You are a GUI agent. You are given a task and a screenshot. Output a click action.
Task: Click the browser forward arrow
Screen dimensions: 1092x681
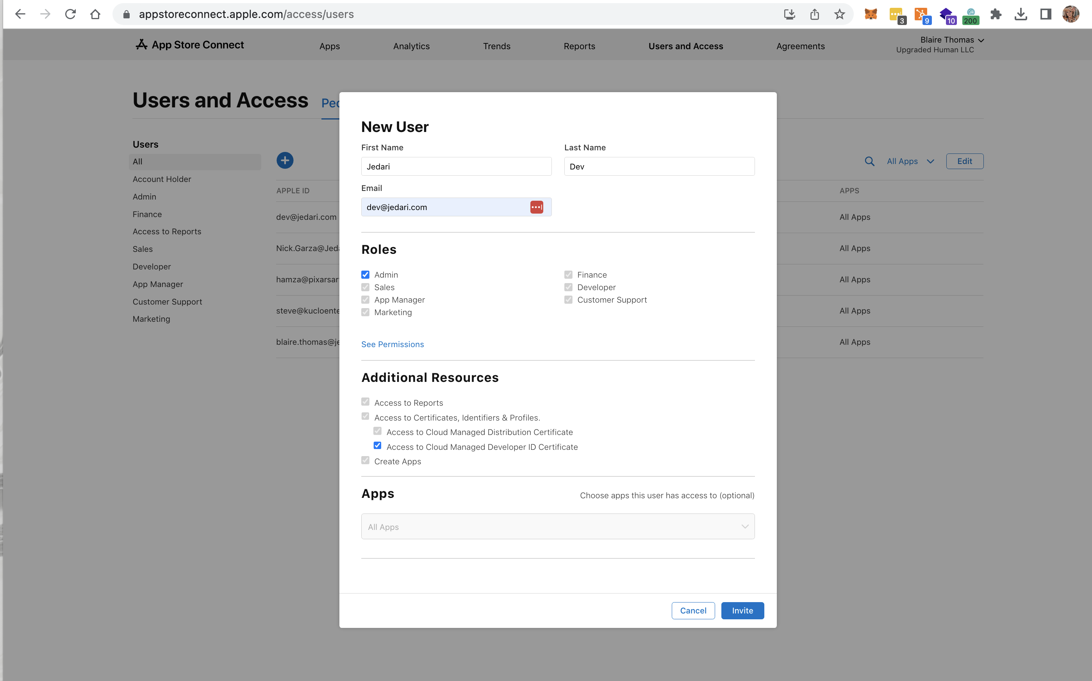click(45, 14)
